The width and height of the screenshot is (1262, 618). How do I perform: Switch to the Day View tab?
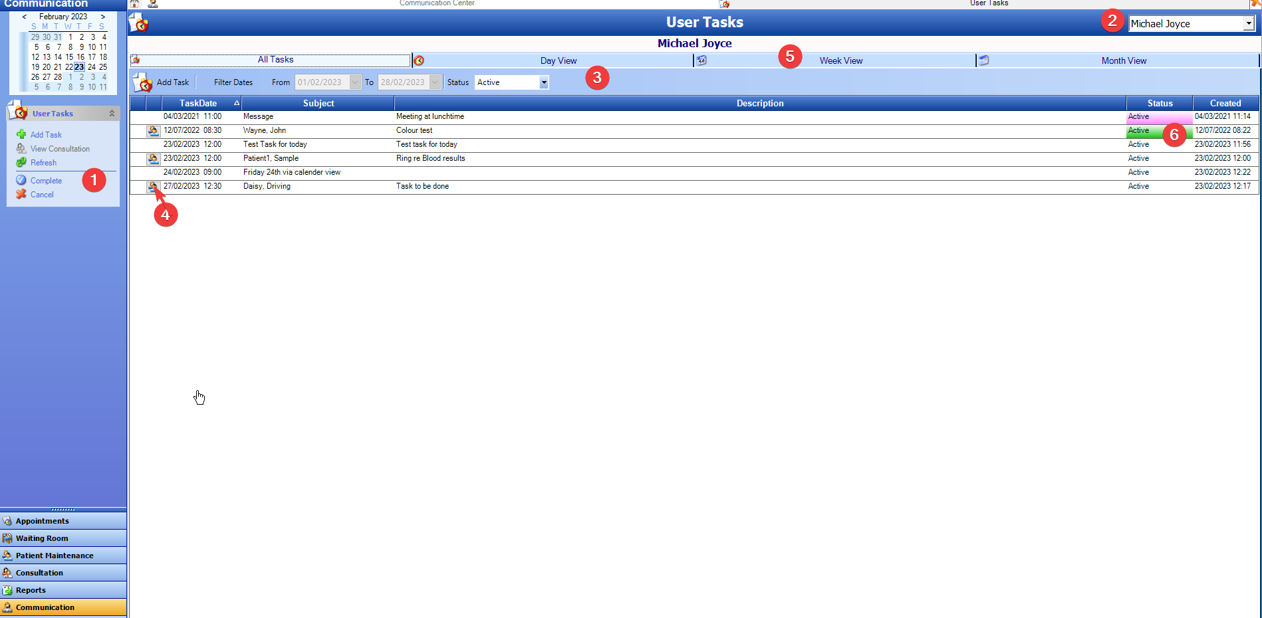[558, 60]
